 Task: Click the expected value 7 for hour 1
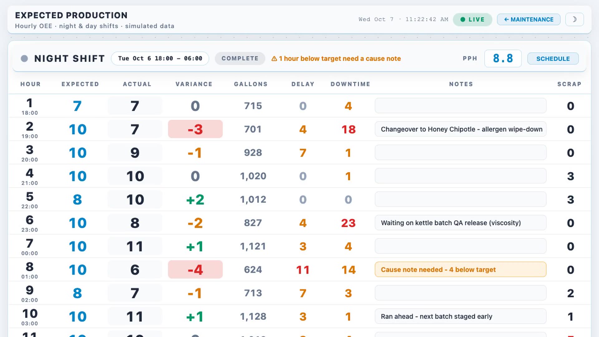77,106
